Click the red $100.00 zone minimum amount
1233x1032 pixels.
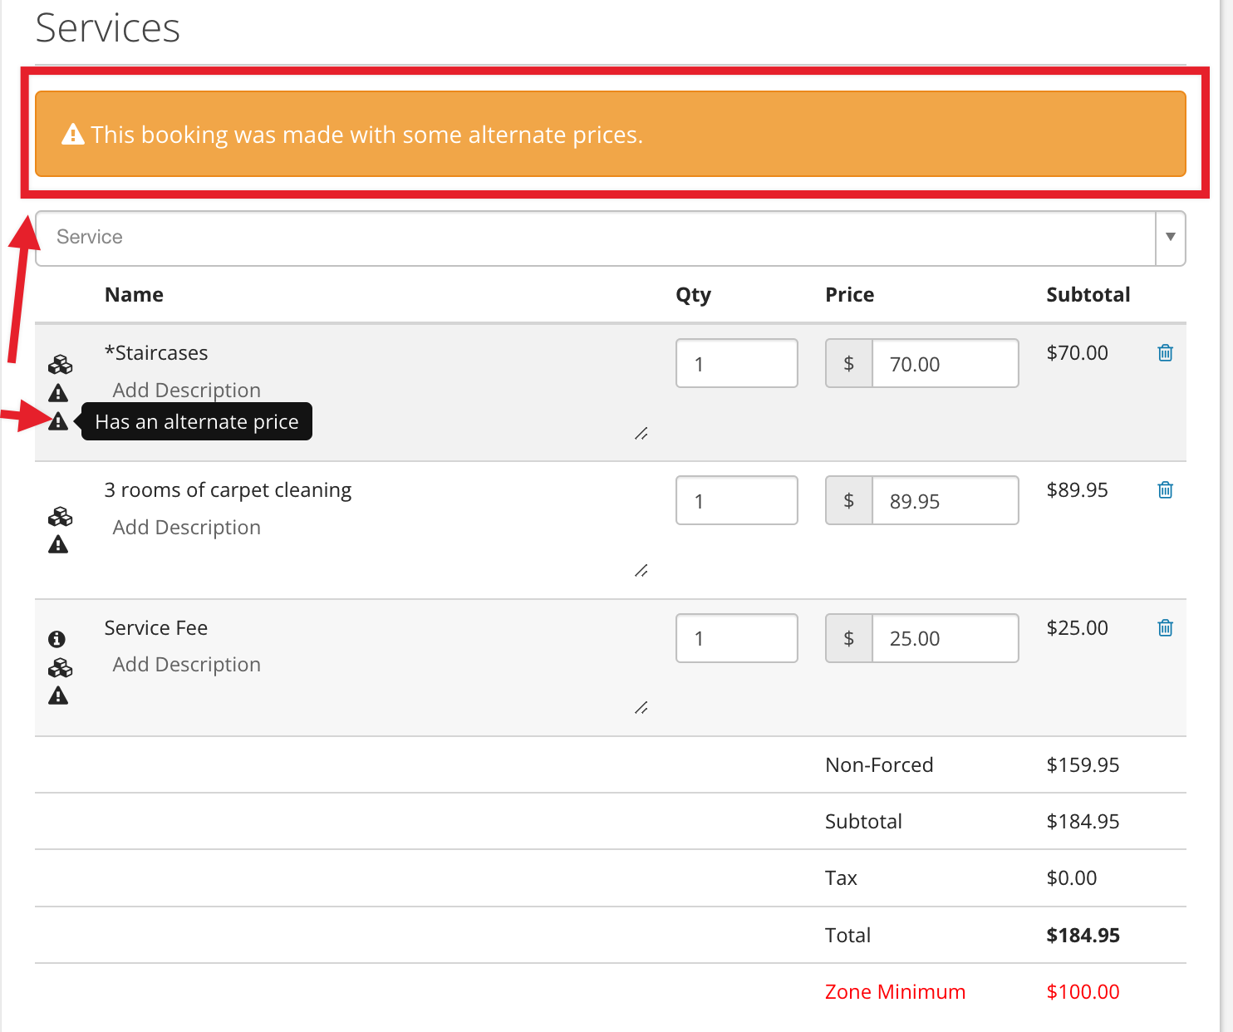[1083, 992]
